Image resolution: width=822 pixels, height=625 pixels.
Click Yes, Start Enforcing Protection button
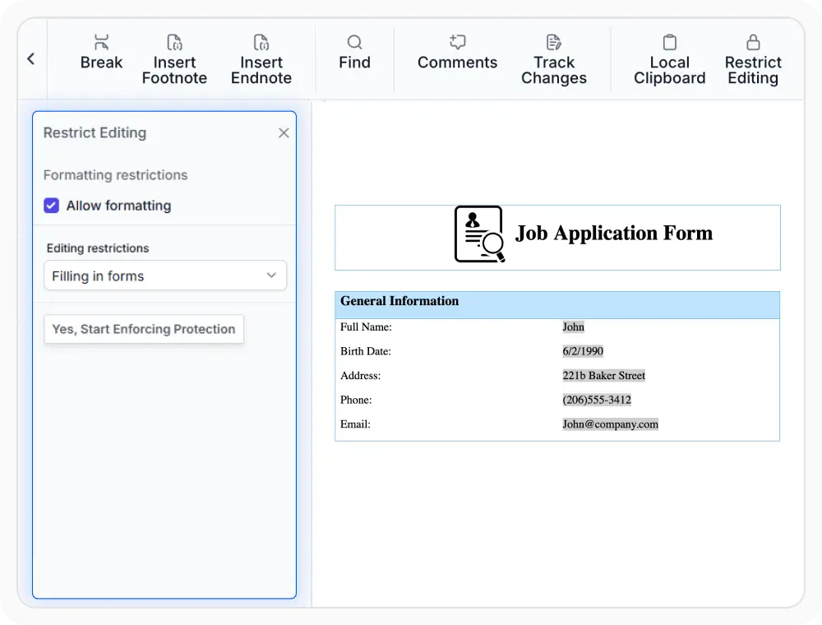pos(144,329)
